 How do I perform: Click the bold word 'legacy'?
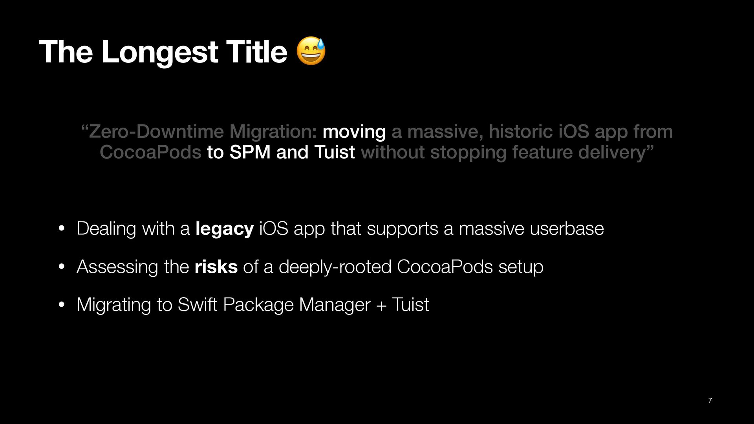coord(224,228)
